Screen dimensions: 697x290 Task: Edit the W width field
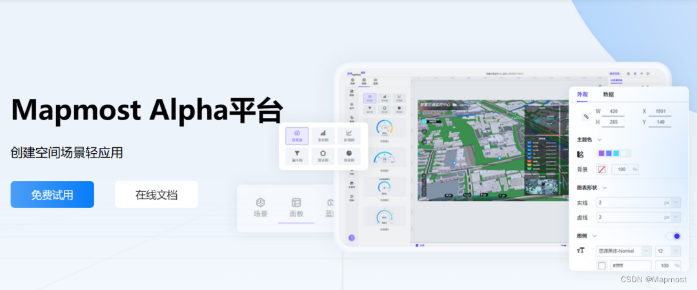[612, 111]
